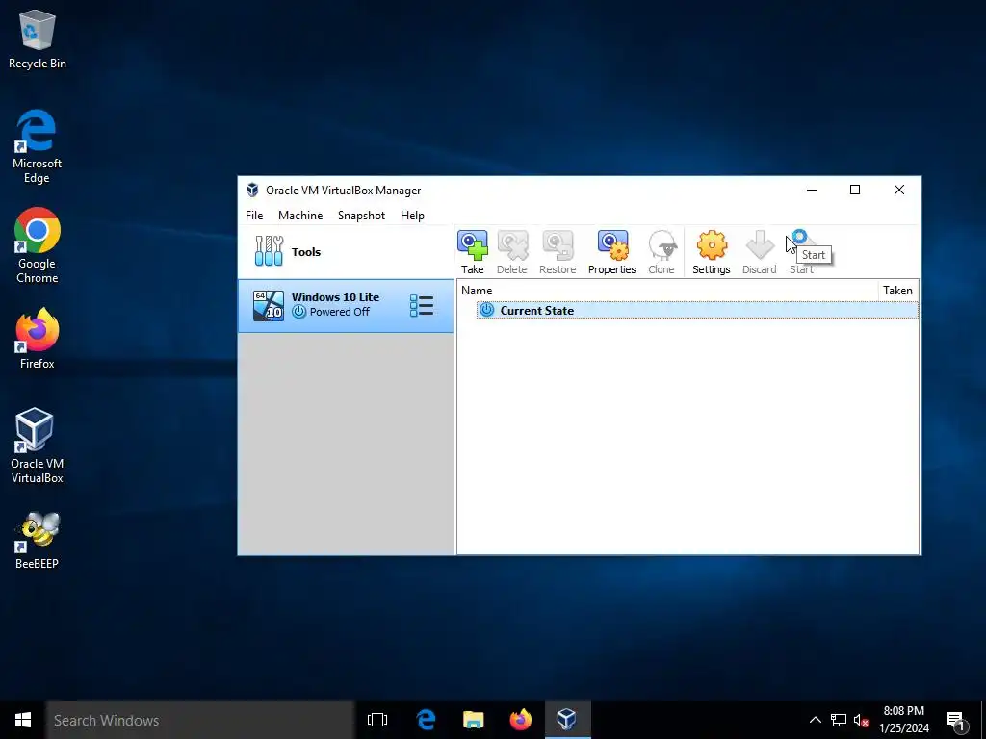Click the Discard toolbar icon
The width and height of the screenshot is (986, 739).
click(x=759, y=252)
